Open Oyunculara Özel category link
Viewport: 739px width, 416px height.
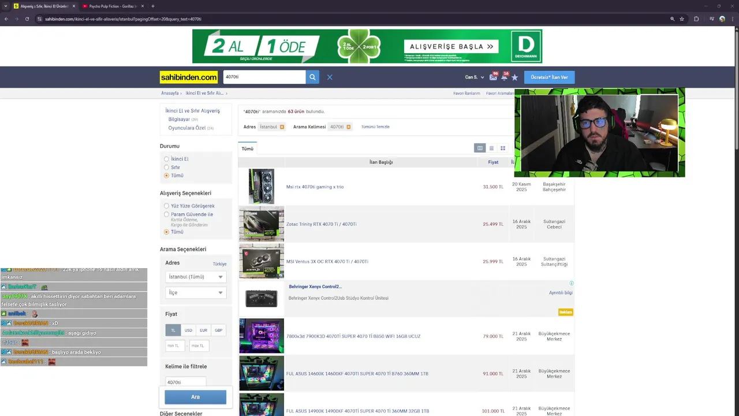click(x=187, y=128)
